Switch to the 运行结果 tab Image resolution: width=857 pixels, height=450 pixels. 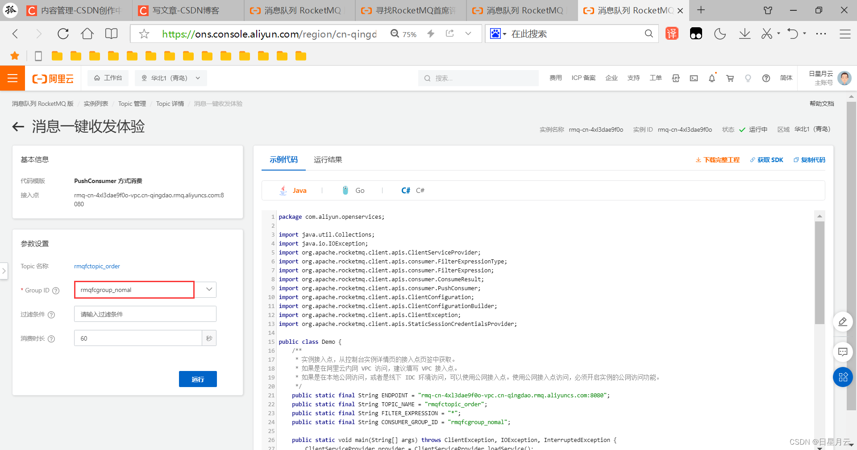click(x=328, y=159)
